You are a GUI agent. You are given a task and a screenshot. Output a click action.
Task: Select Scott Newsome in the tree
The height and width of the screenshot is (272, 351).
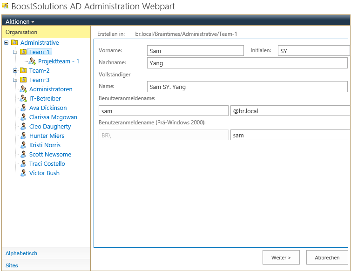50,154
